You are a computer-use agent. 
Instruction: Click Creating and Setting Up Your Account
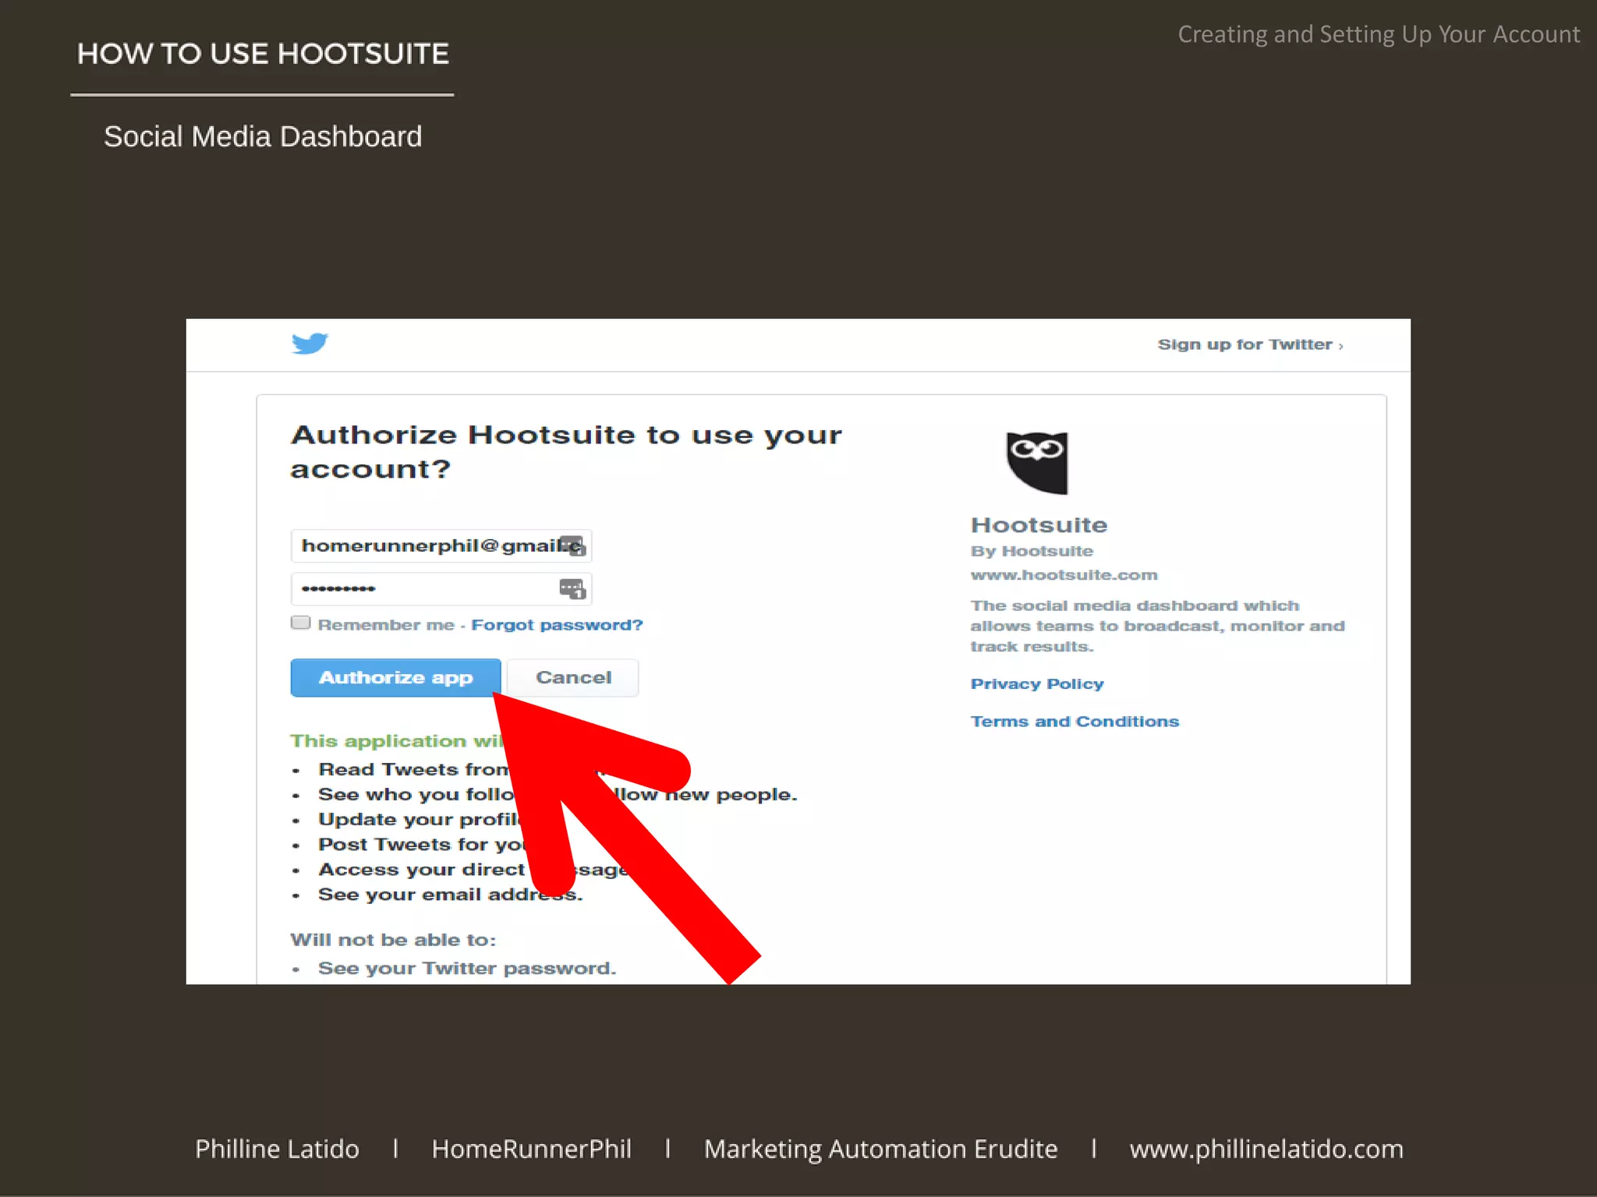point(1379,34)
